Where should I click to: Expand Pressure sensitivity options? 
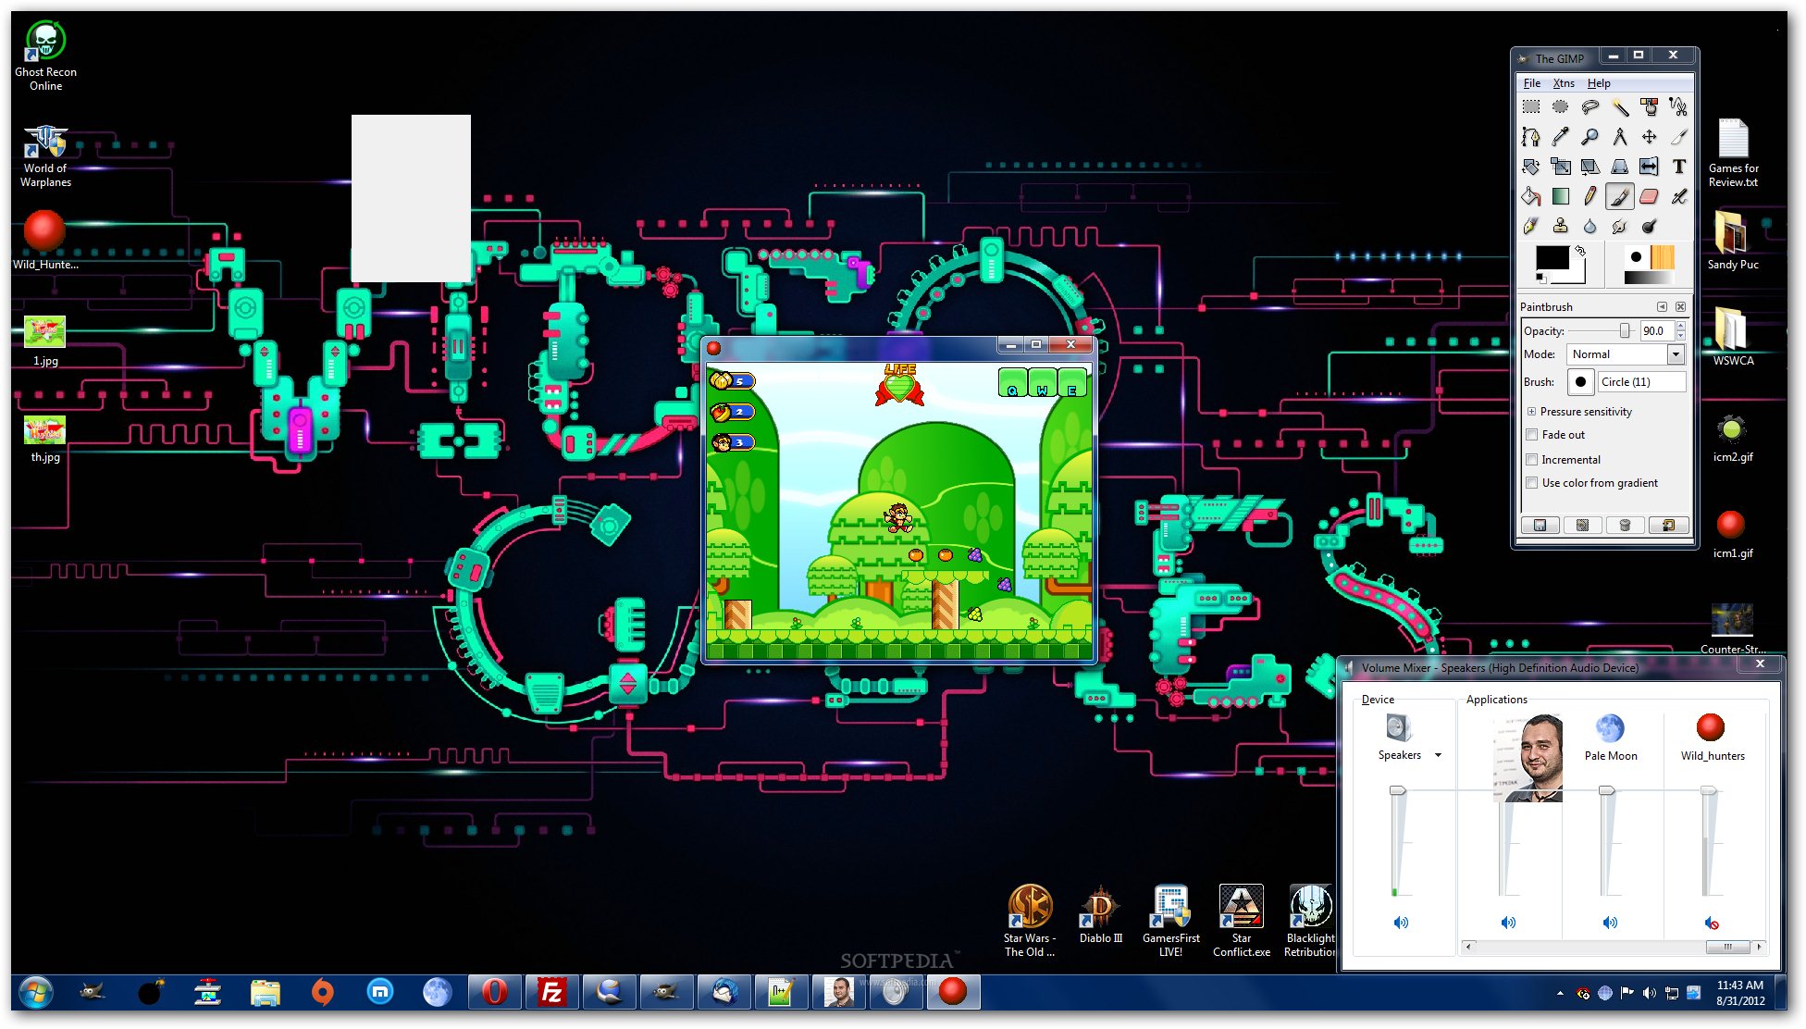pos(1531,412)
